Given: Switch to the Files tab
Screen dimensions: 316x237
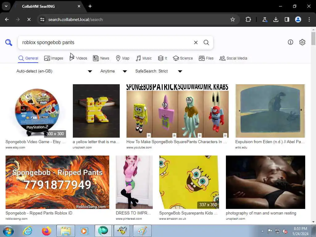Looking at the screenshot, I should 206,58.
